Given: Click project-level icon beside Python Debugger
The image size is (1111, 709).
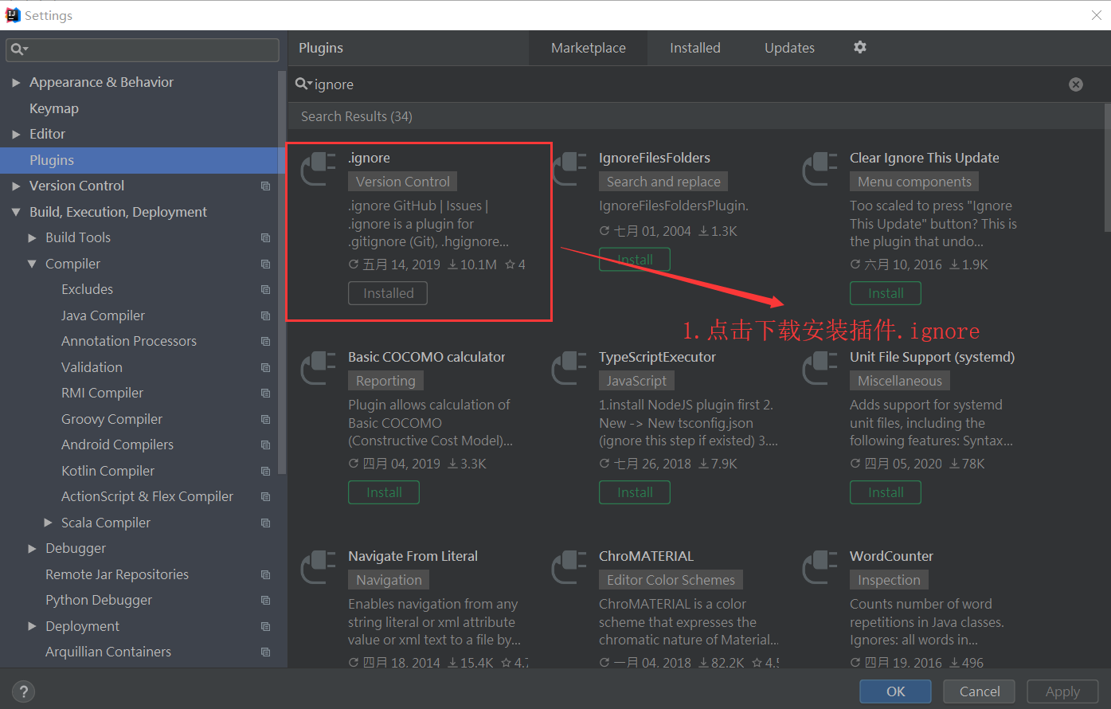Looking at the screenshot, I should tap(266, 600).
